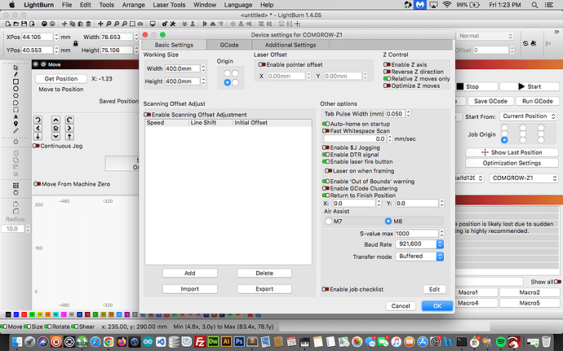Open the Transfer mode dropdown
The image size is (563, 351).
coord(419,257)
